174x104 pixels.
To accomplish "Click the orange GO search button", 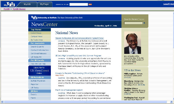I will tap(90, 4).
